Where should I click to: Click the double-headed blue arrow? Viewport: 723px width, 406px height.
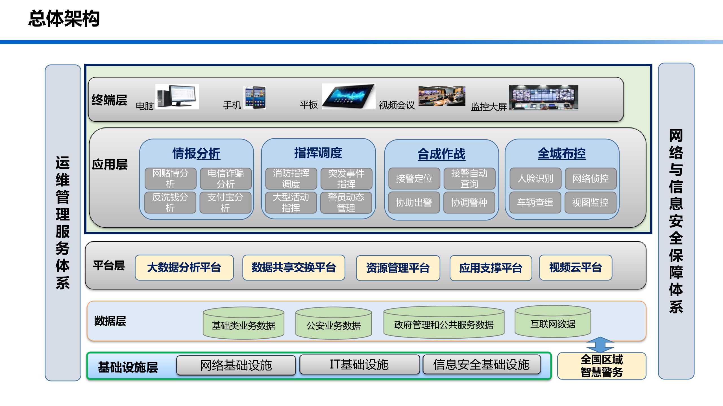[600, 345]
